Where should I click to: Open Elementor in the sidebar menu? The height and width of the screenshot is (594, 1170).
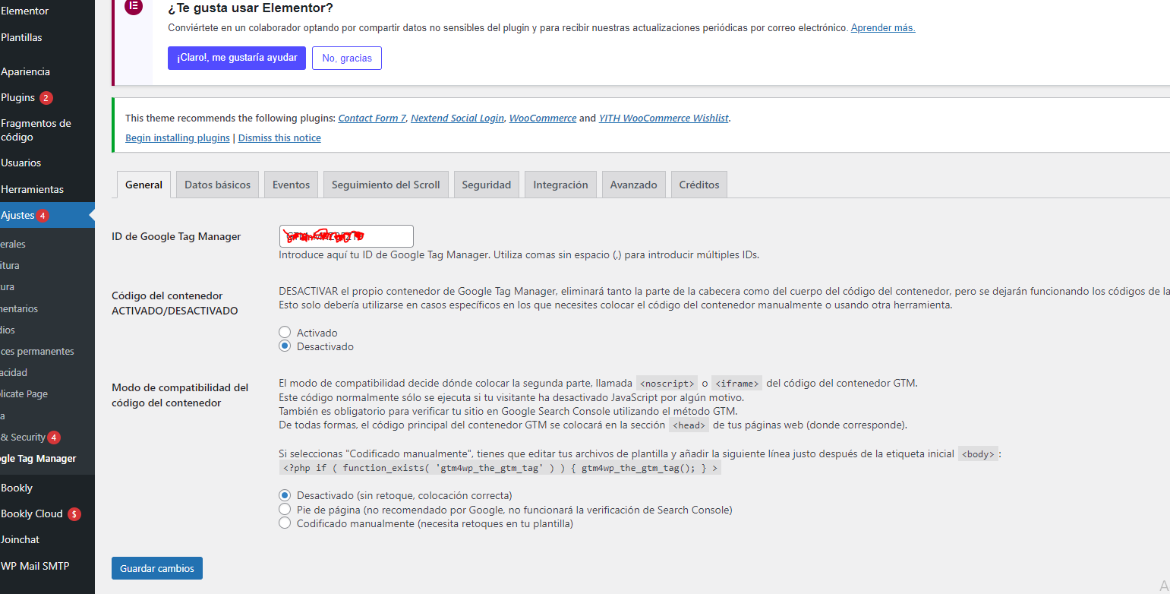pos(25,11)
